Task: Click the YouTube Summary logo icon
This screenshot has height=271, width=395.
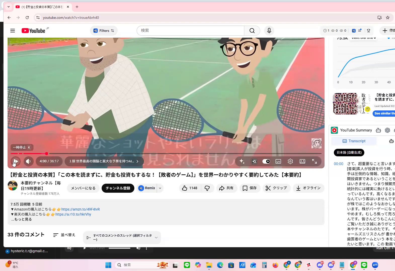Action: [x=334, y=130]
